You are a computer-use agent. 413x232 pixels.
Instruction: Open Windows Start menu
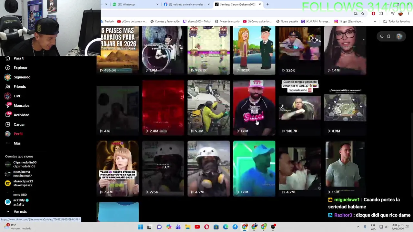click(x=140, y=227)
